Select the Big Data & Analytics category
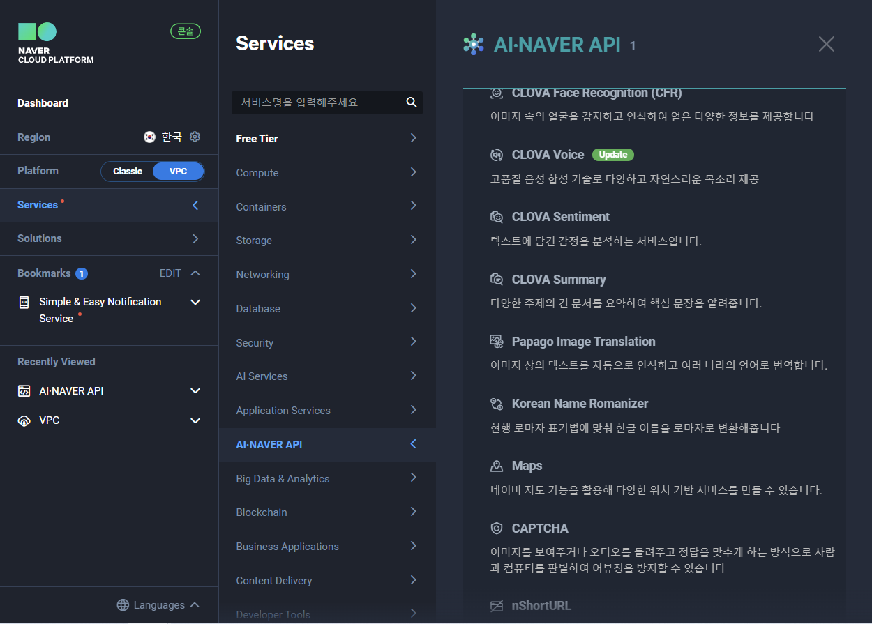The image size is (872, 624). tap(327, 479)
